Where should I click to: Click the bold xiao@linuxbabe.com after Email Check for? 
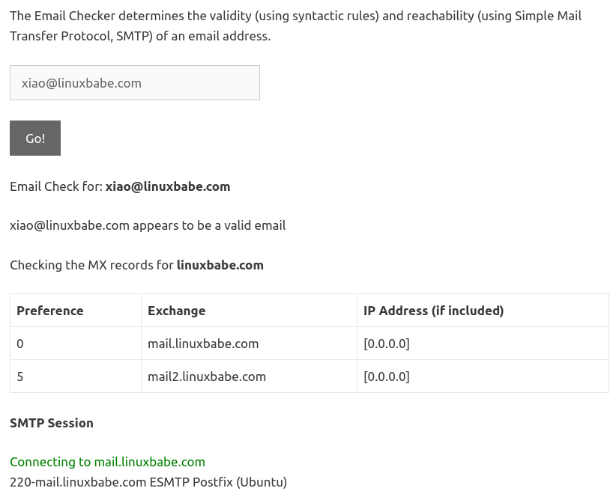(x=168, y=186)
